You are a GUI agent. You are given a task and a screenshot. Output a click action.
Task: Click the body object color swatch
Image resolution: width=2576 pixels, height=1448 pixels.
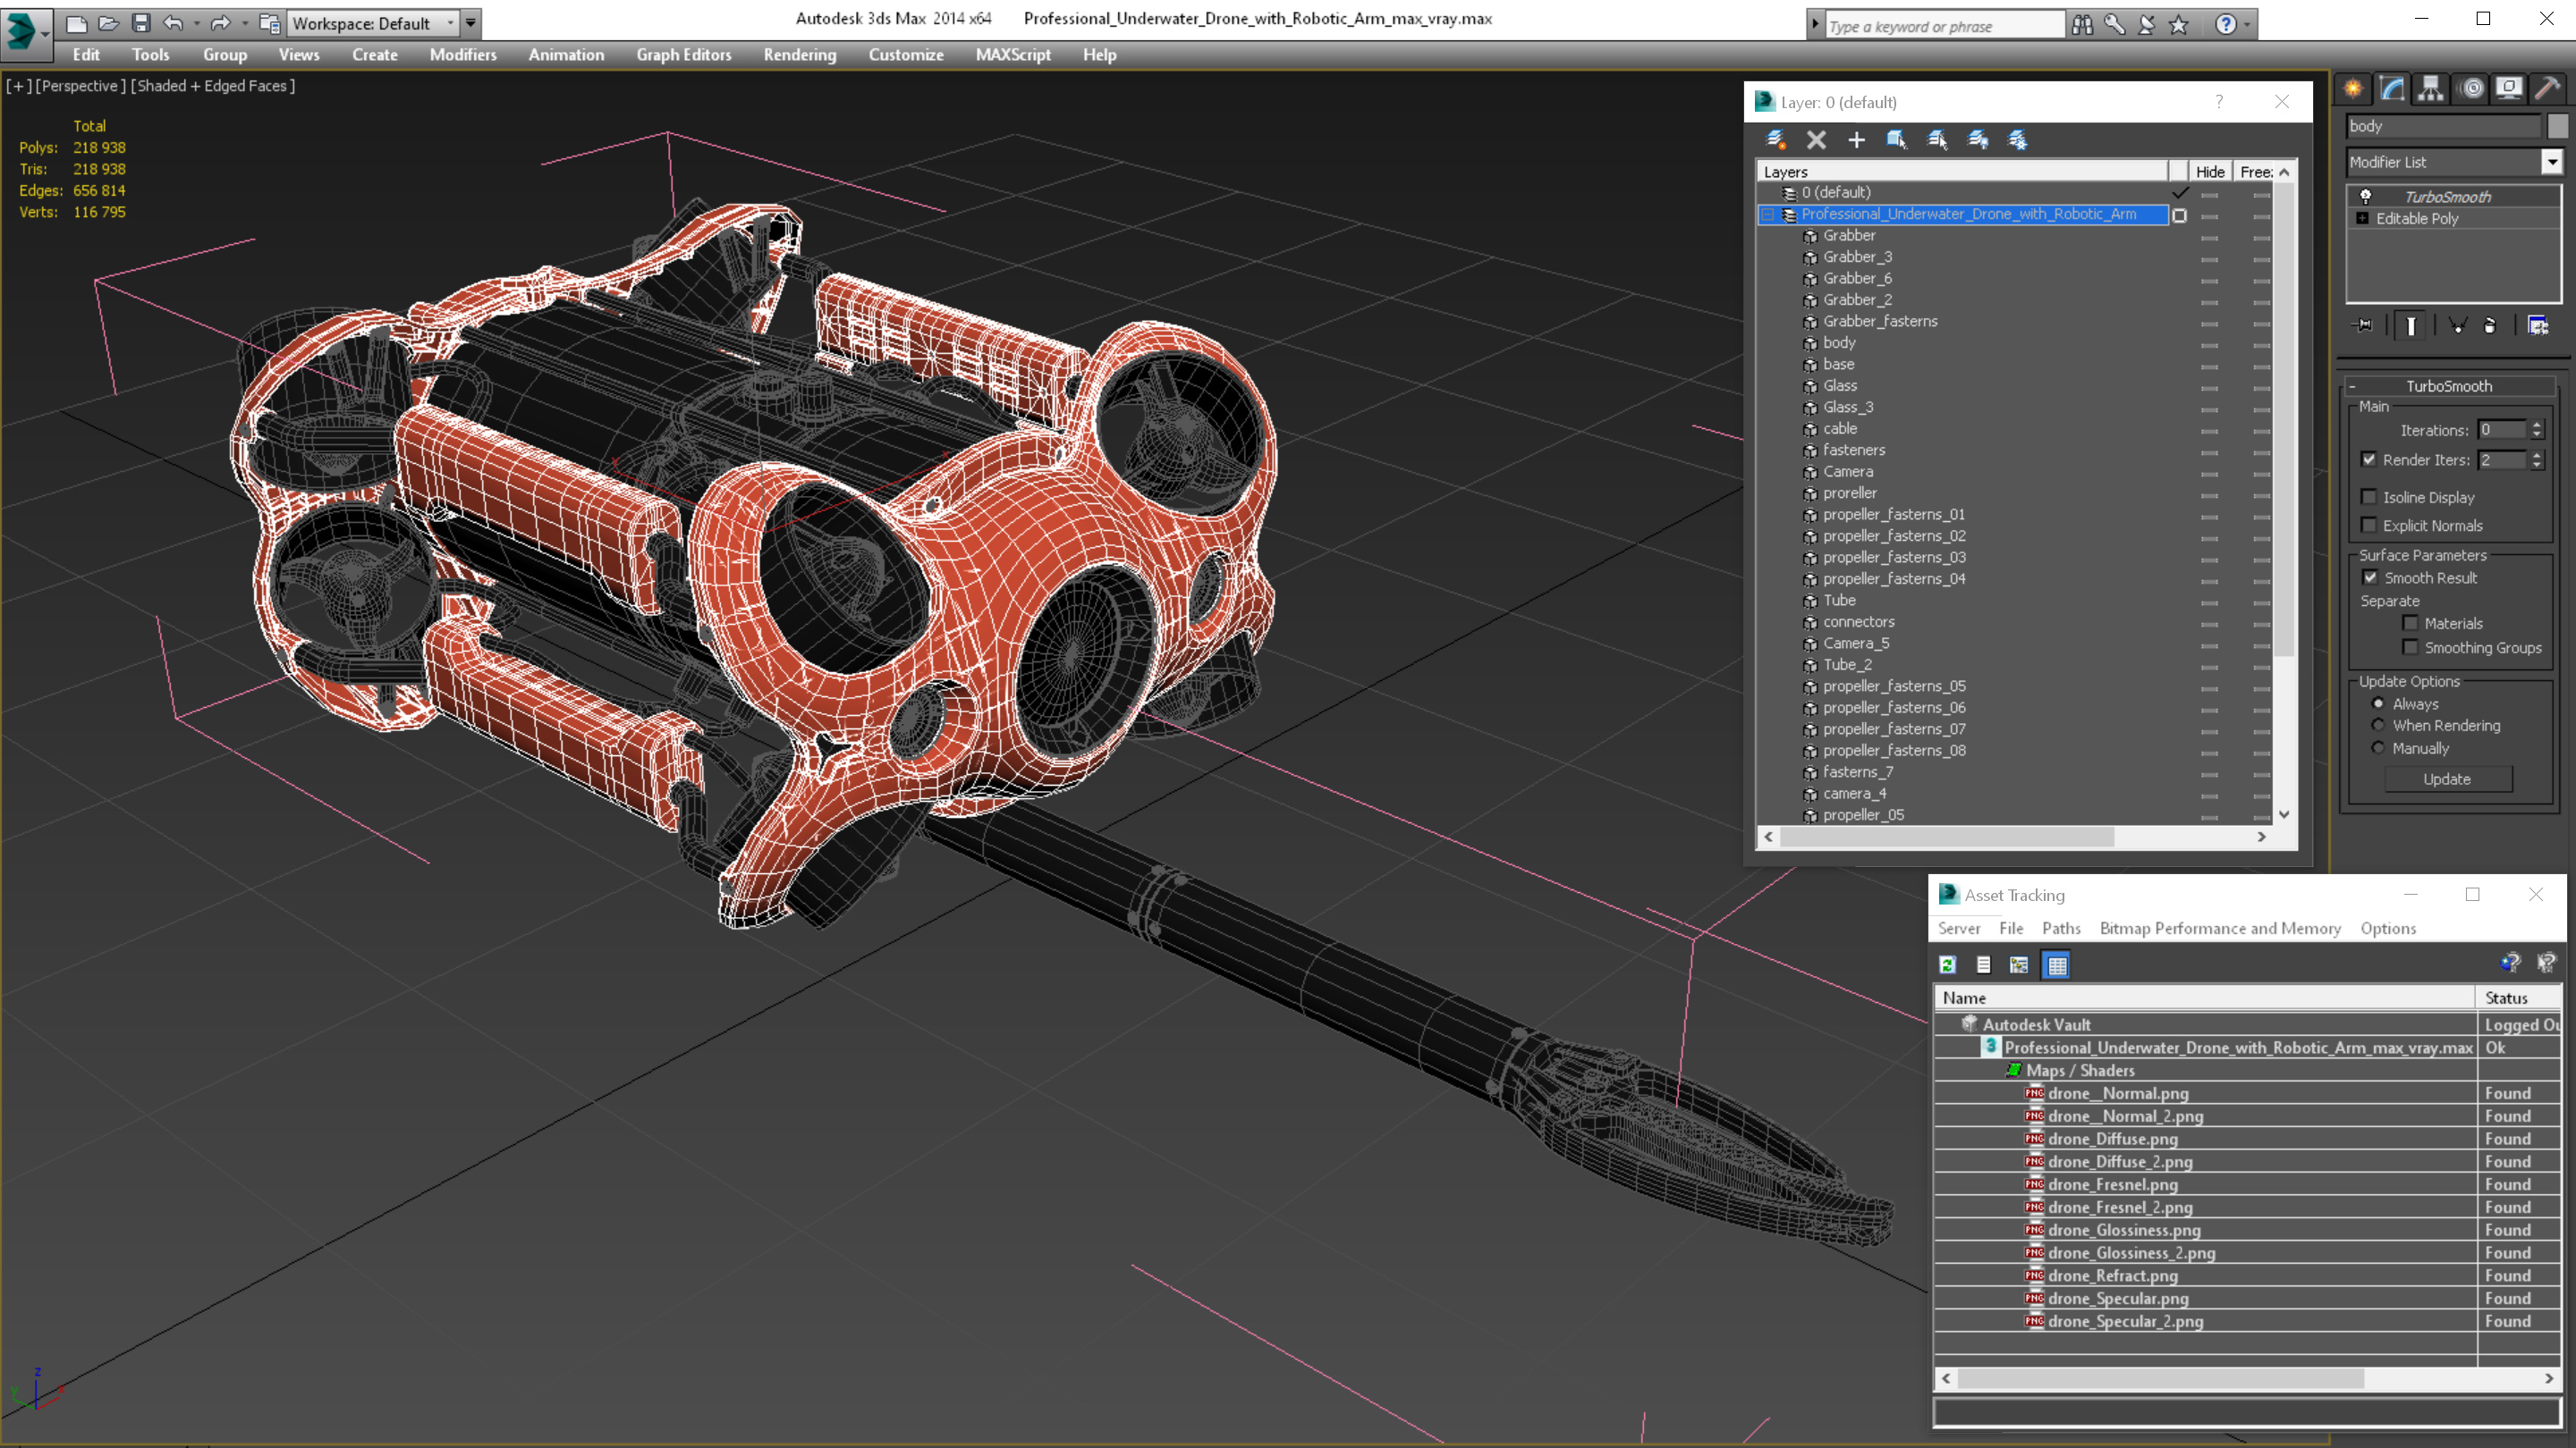click(x=2558, y=126)
